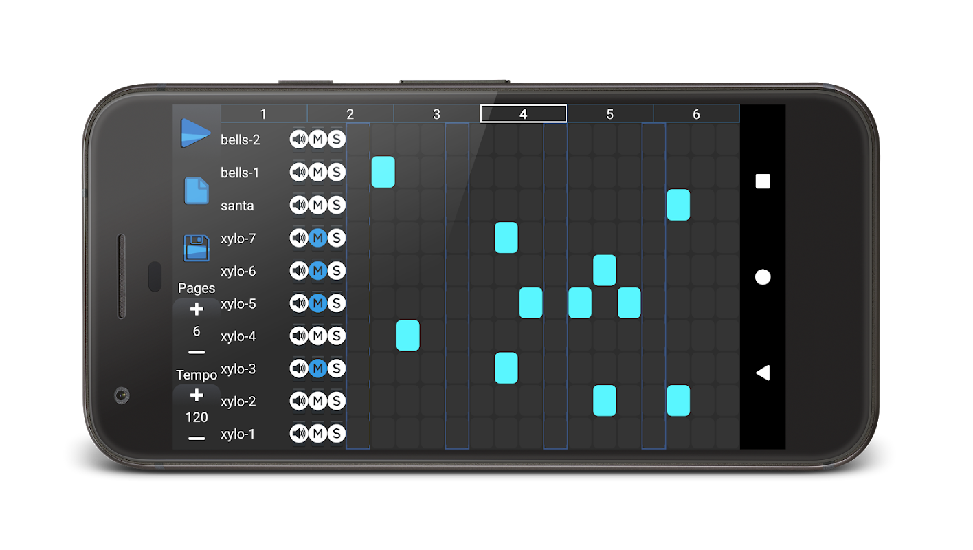The width and height of the screenshot is (973, 550).
Task: Mute the bells-2 track
Action: (317, 140)
